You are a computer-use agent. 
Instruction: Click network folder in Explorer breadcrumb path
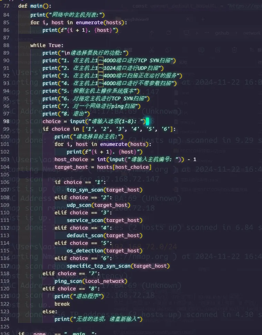point(252,33)
